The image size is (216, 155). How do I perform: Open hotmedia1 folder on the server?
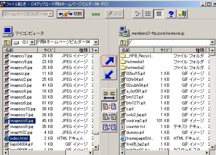click(x=135, y=62)
